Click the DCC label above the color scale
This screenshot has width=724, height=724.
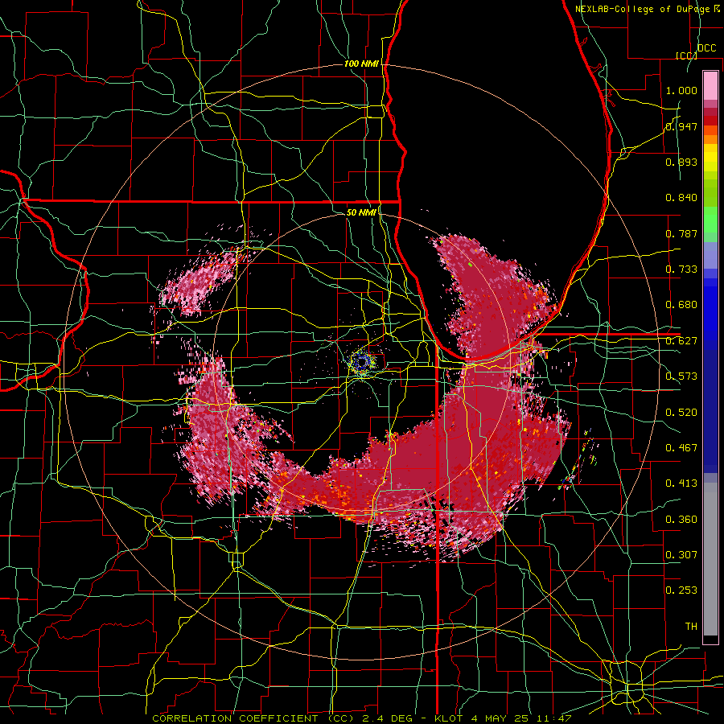706,48
